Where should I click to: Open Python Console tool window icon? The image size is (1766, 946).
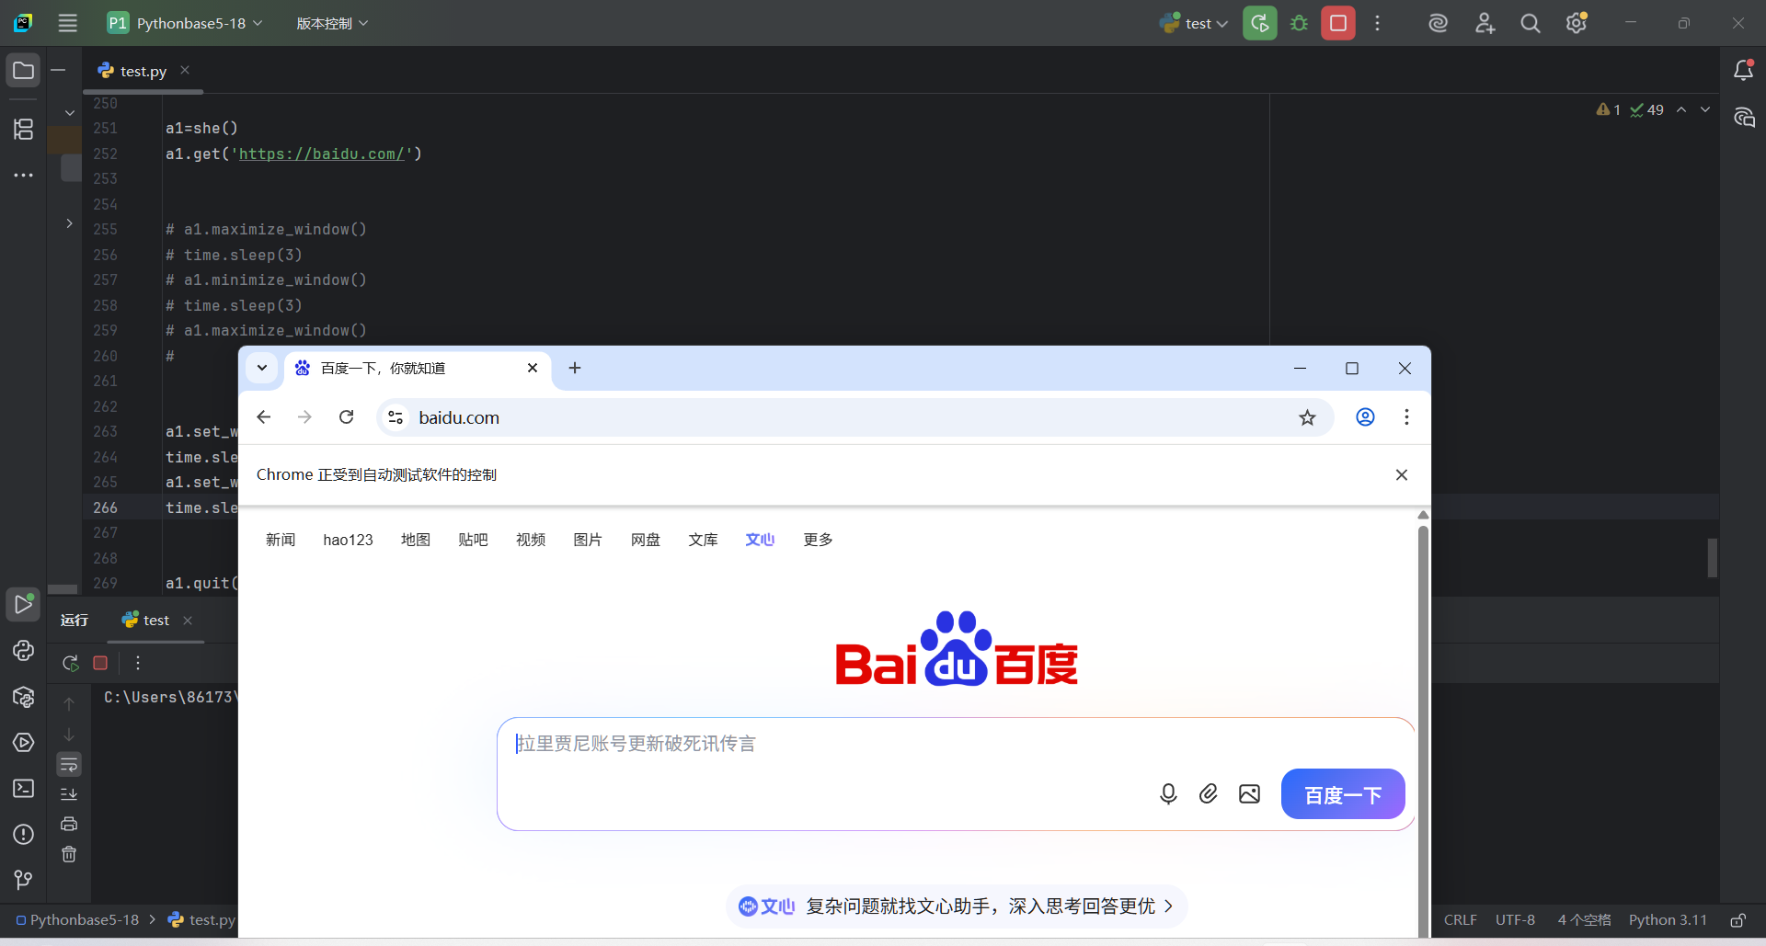point(24,651)
